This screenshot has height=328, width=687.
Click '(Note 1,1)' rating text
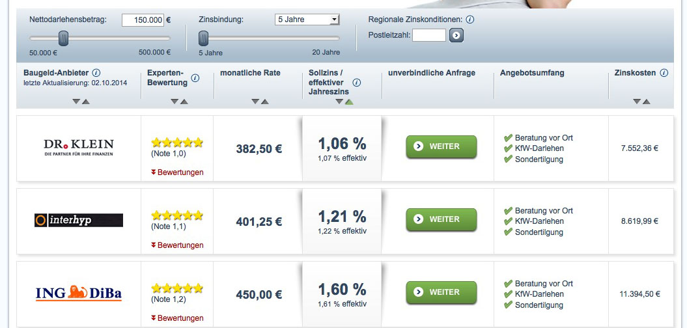[169, 227]
